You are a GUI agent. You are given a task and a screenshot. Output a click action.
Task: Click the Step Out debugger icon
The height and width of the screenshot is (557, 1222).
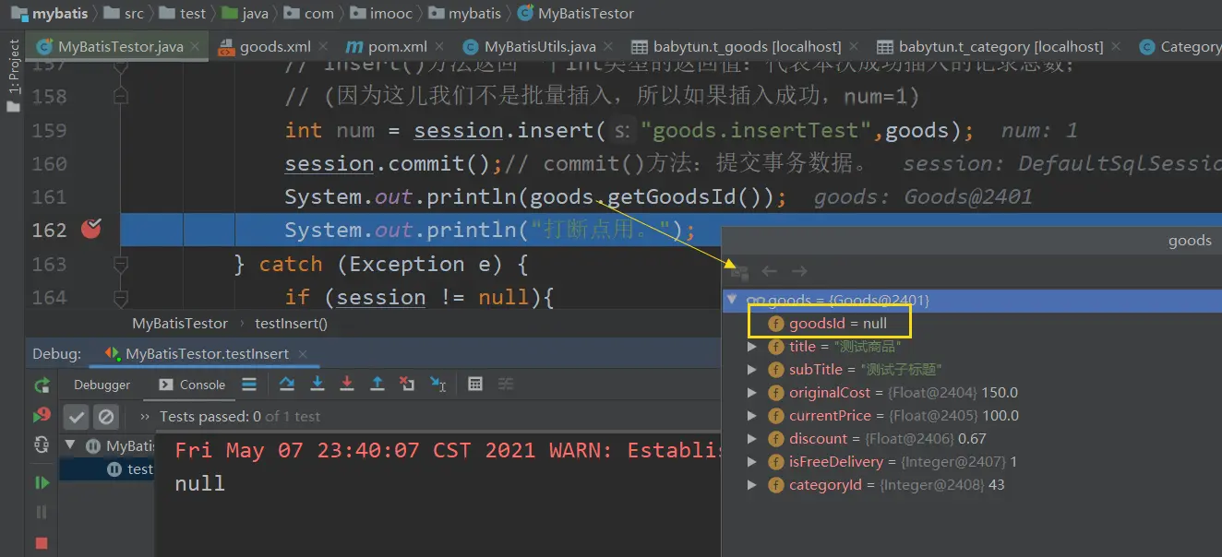[x=377, y=385]
